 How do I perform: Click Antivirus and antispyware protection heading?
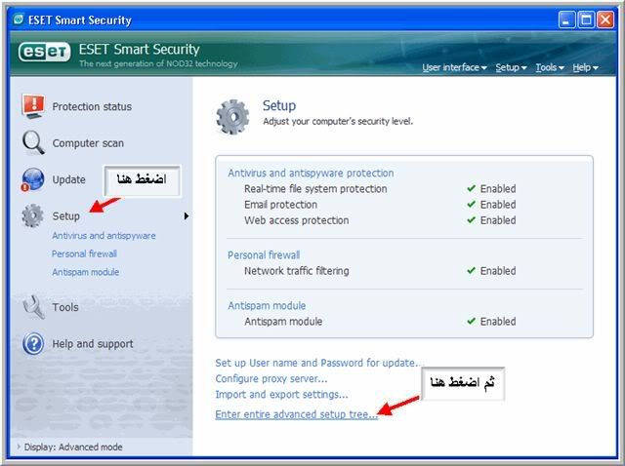(x=311, y=174)
